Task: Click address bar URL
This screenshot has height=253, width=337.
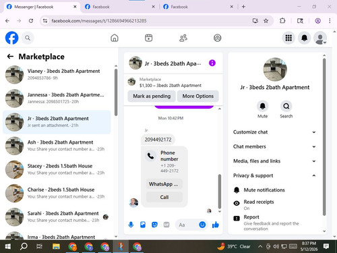Action: tap(99, 21)
